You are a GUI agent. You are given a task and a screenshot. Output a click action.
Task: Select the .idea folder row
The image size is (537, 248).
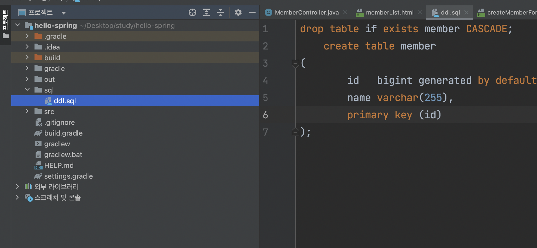(x=135, y=47)
